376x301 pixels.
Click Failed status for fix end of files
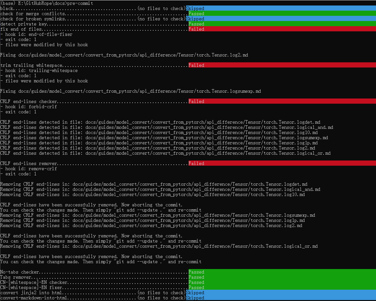pyautogui.click(x=196, y=29)
